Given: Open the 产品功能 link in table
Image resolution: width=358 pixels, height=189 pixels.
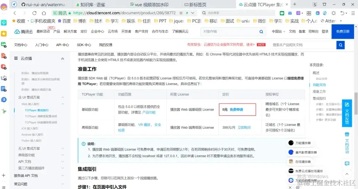Looking at the screenshot, I should [149, 112].
